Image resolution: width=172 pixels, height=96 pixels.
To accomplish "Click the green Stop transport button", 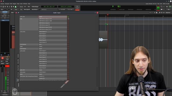I will 16,7.
